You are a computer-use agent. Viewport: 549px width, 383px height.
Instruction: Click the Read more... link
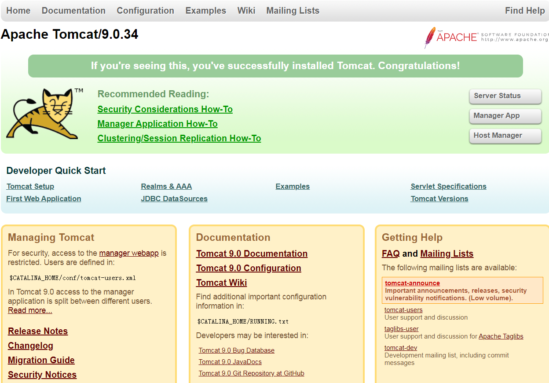point(30,310)
